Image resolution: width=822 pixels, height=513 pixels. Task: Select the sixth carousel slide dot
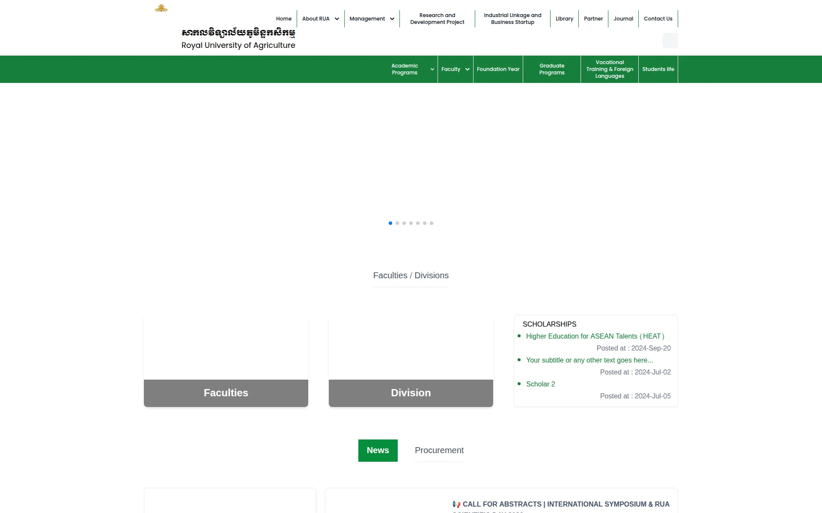(425, 223)
